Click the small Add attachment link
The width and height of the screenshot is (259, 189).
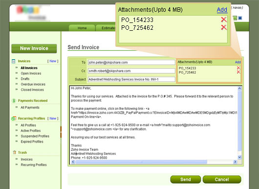click(237, 62)
